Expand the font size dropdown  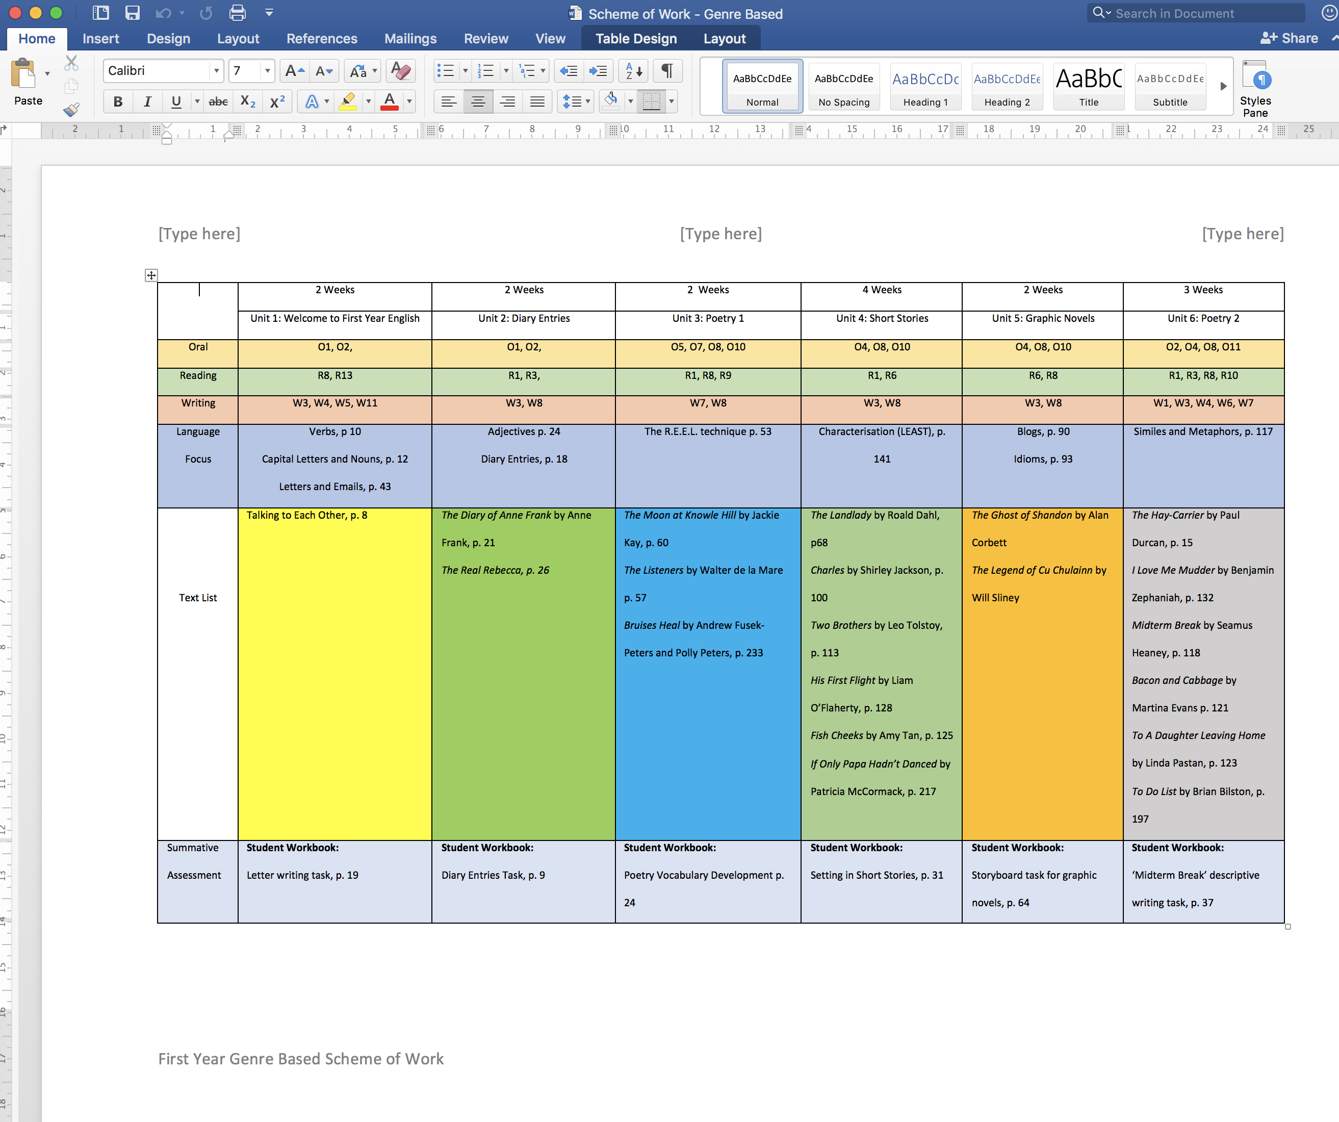(268, 71)
